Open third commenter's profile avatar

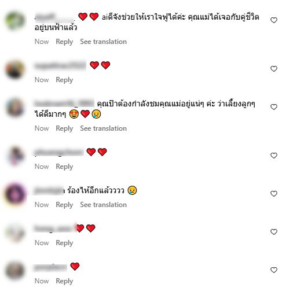pyautogui.click(x=15, y=107)
